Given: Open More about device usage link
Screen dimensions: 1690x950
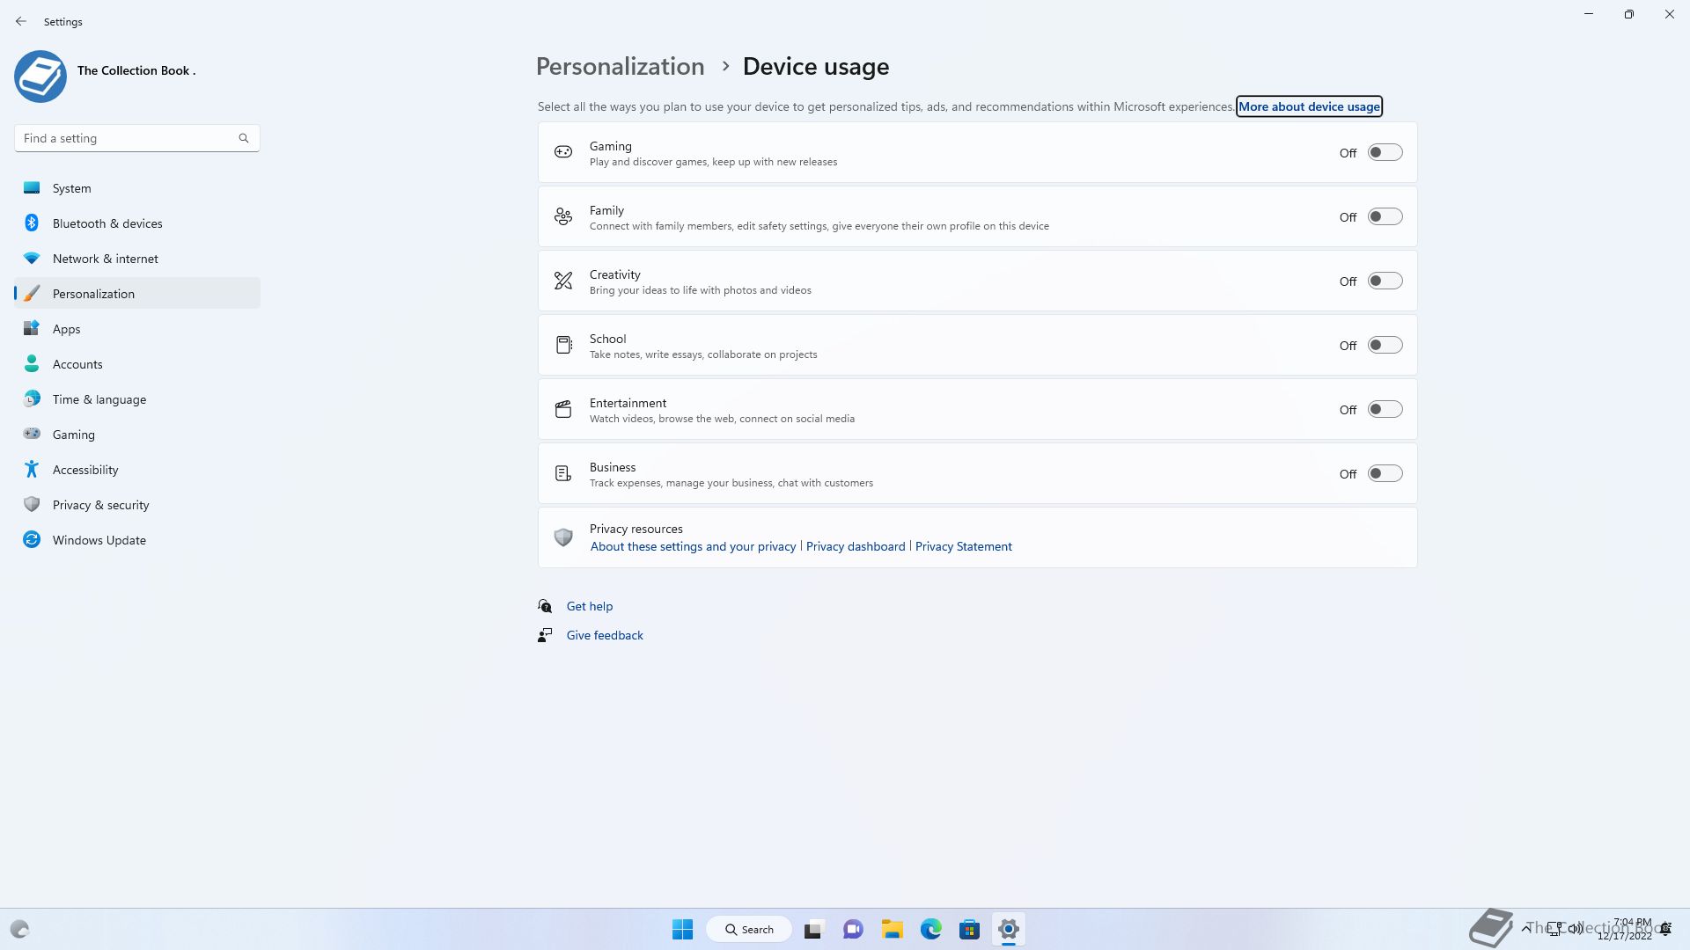Looking at the screenshot, I should point(1309,106).
